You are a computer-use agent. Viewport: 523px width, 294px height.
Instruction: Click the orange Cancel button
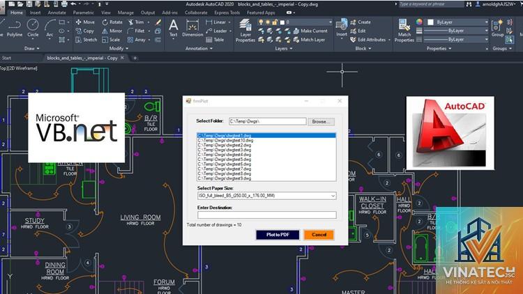pyautogui.click(x=319, y=235)
